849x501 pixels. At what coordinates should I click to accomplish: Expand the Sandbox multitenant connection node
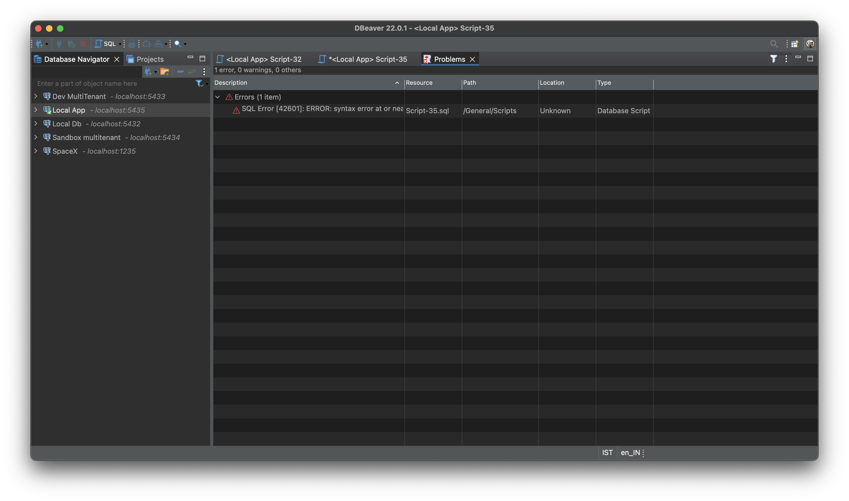point(36,137)
